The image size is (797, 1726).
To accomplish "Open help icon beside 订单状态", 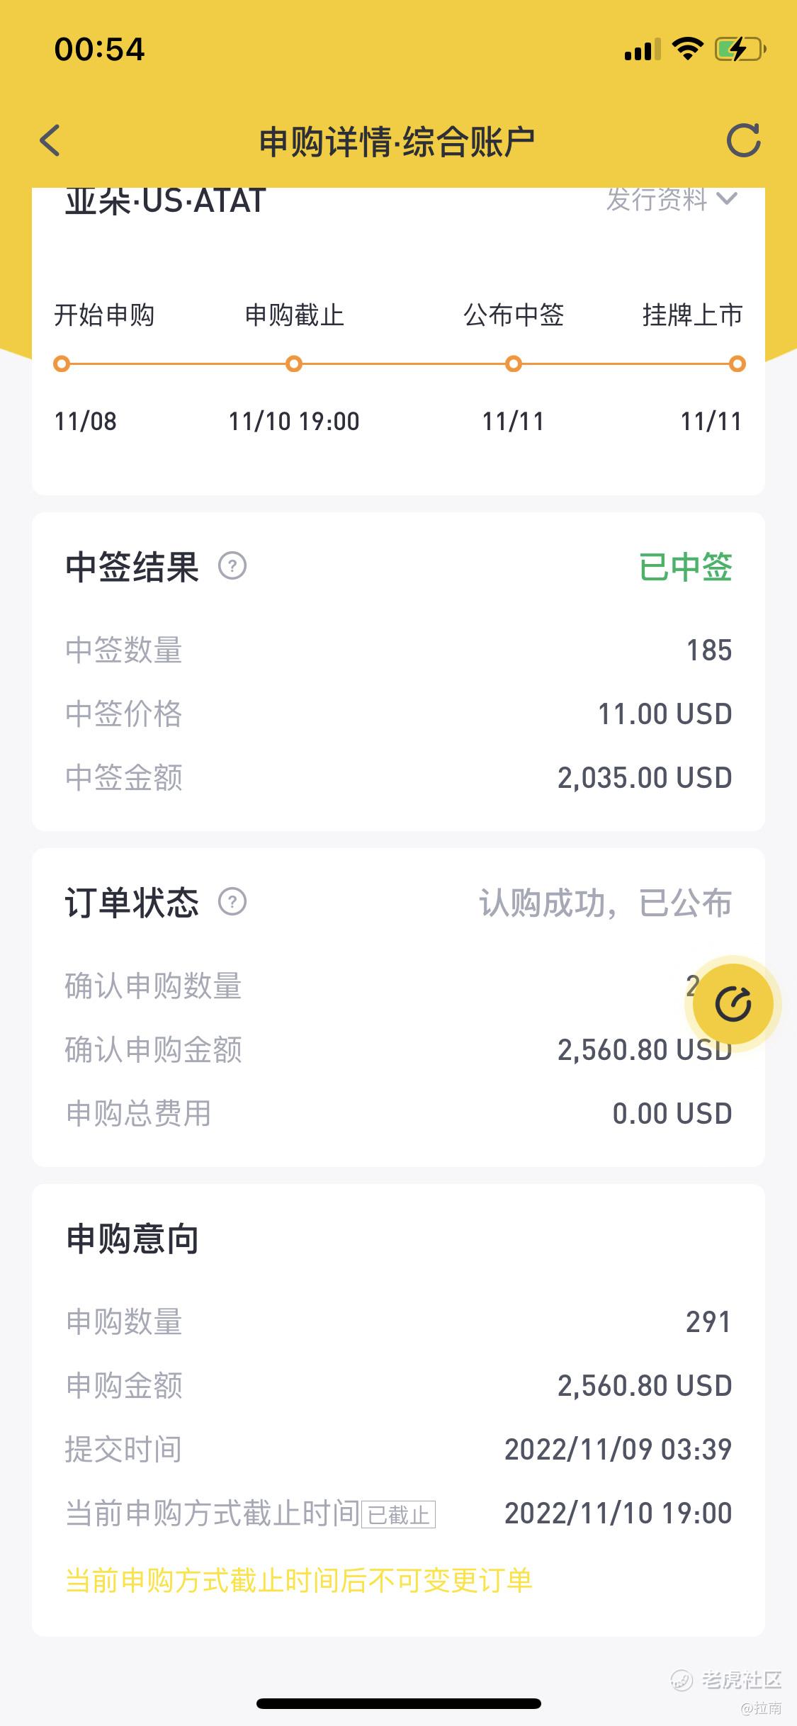I will (232, 902).
